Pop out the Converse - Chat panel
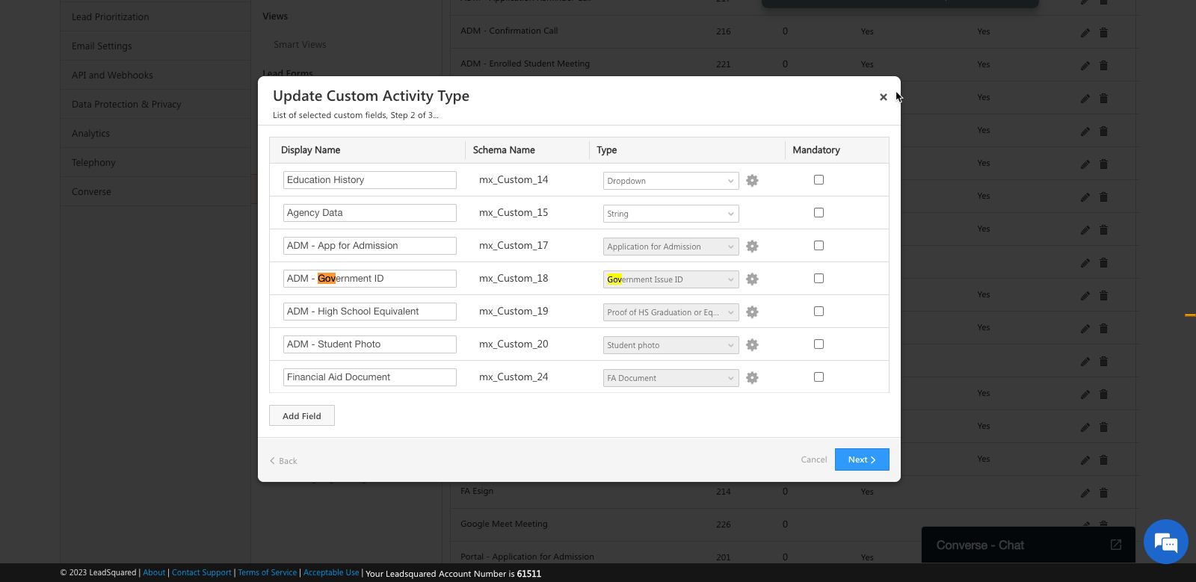The width and height of the screenshot is (1196, 582). click(x=1115, y=545)
